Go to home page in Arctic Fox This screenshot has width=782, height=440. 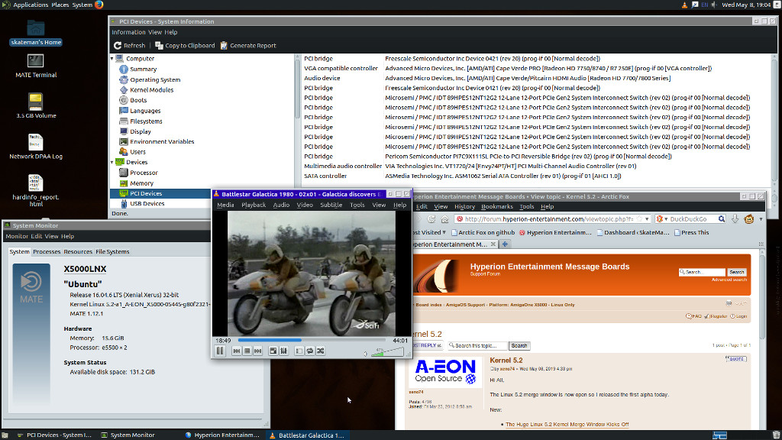[x=444, y=219]
